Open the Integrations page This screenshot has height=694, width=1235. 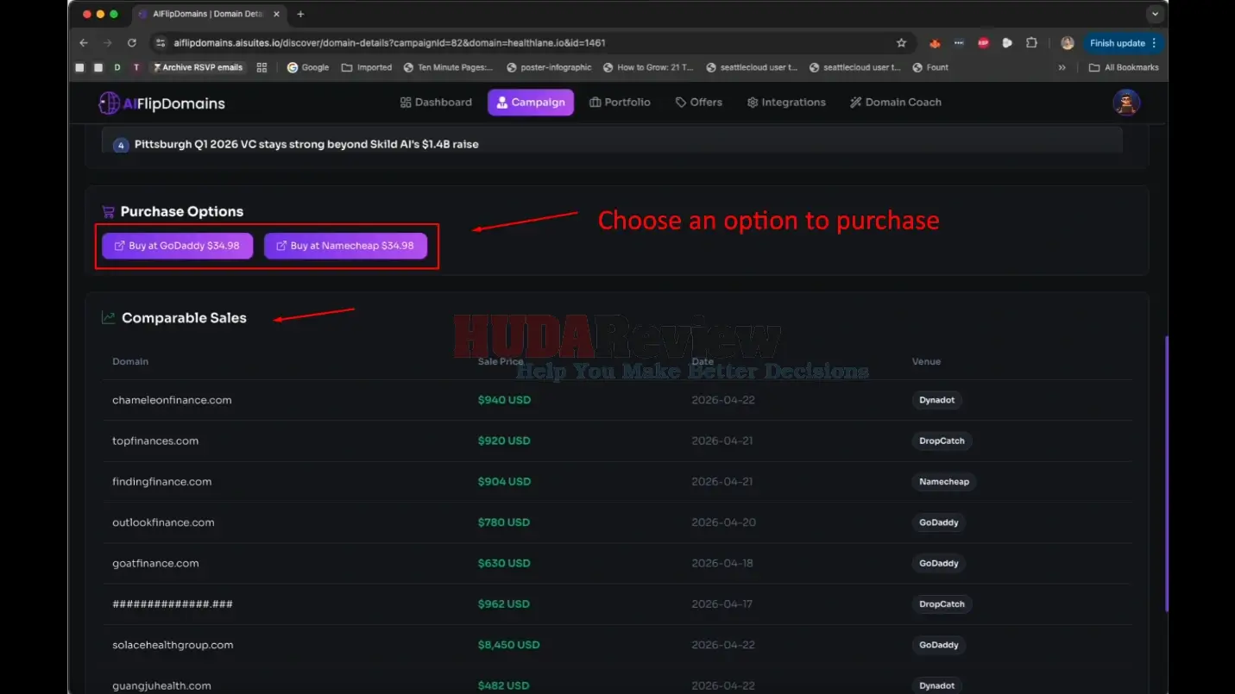pyautogui.click(x=786, y=102)
